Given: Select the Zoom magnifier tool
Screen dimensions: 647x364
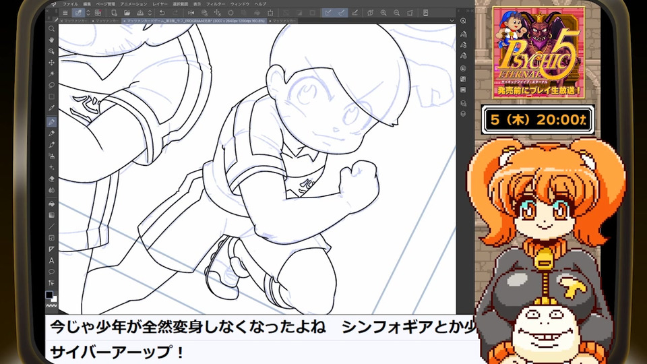Looking at the screenshot, I should coord(52,29).
